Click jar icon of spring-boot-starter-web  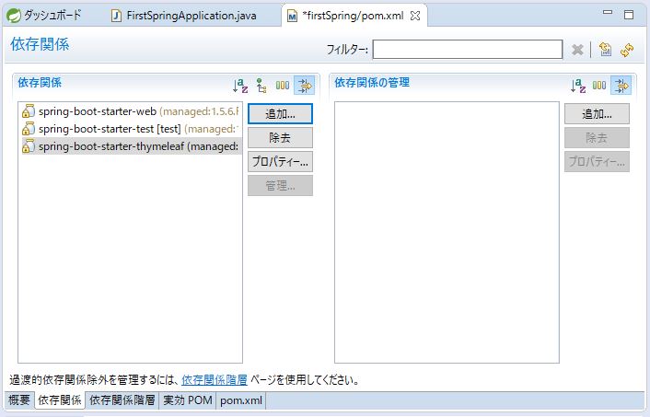(29, 111)
